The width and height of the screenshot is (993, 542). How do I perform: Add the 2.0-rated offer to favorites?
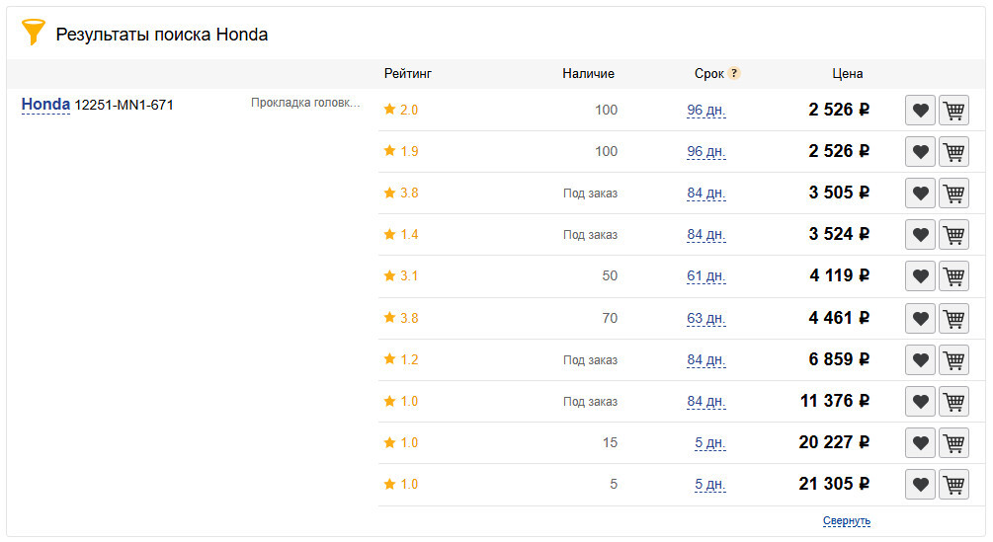pos(920,110)
